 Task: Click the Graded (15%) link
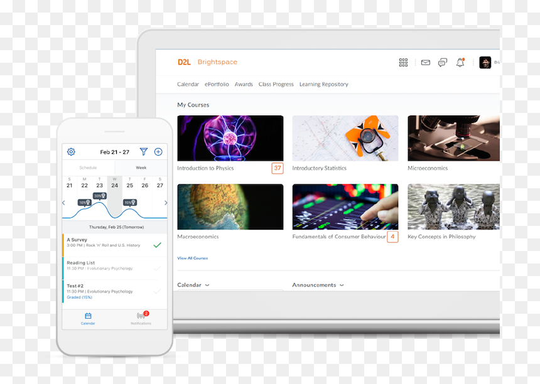(80, 297)
